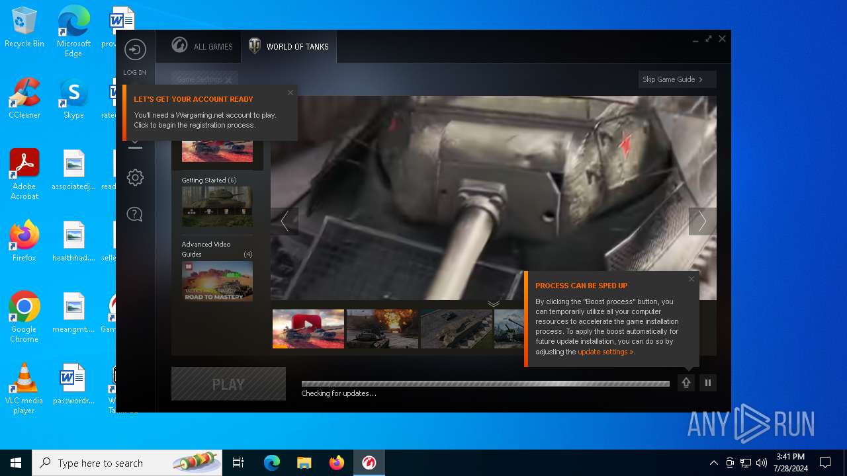Image resolution: width=847 pixels, height=476 pixels.
Task: Launch Firefox from the taskbar
Action: point(337,463)
